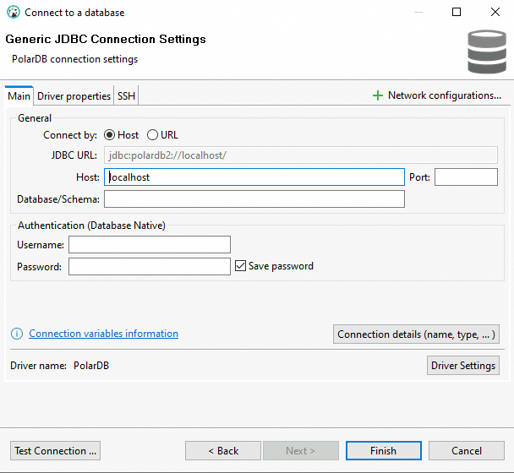Click into the Username field
This screenshot has height=473, width=514.
pyautogui.click(x=150, y=245)
